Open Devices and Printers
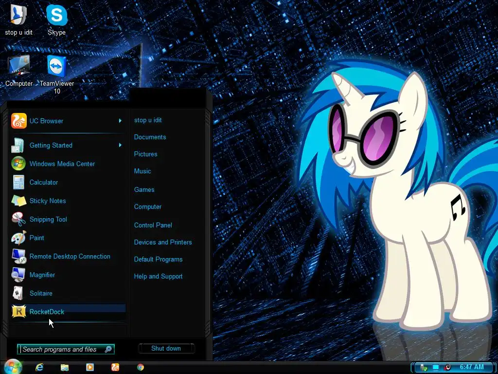 click(x=163, y=243)
